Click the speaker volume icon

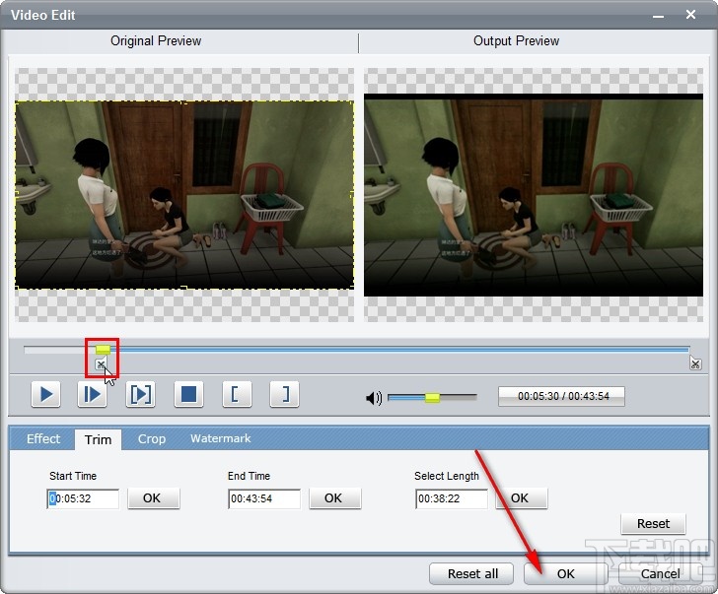click(374, 398)
